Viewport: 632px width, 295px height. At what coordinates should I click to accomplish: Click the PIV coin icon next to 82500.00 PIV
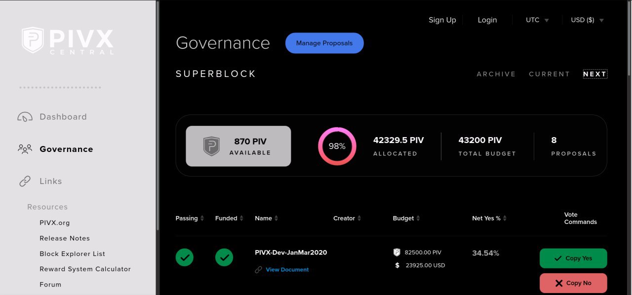(x=396, y=252)
